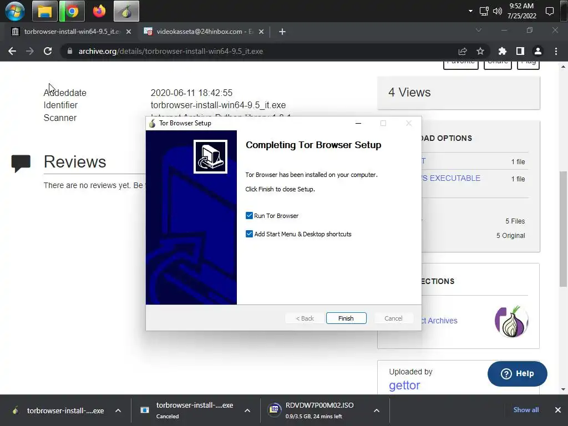Open Chrome tab search chevron
Image resolution: width=568 pixels, height=426 pixels.
pos(479,30)
